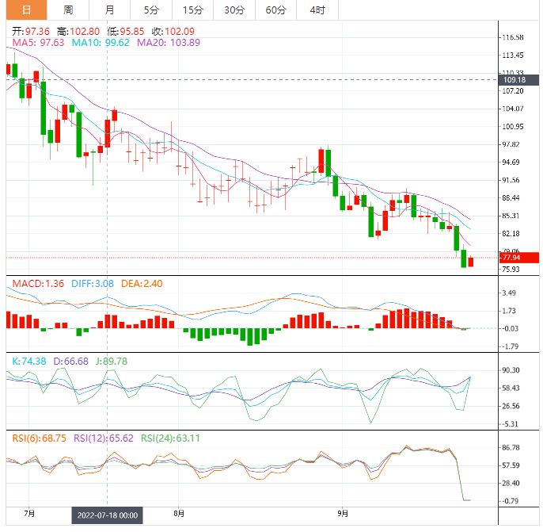Image resolution: width=543 pixels, height=532 pixels.
Task: Click the 8月 label on time axis
Action: pyautogui.click(x=179, y=513)
